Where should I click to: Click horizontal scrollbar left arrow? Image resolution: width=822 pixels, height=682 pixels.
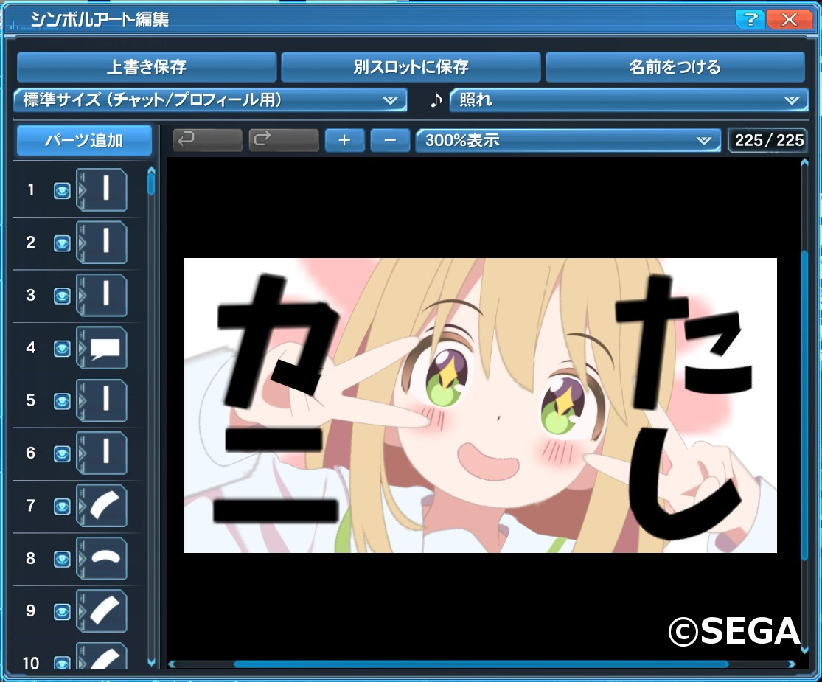[x=172, y=664]
